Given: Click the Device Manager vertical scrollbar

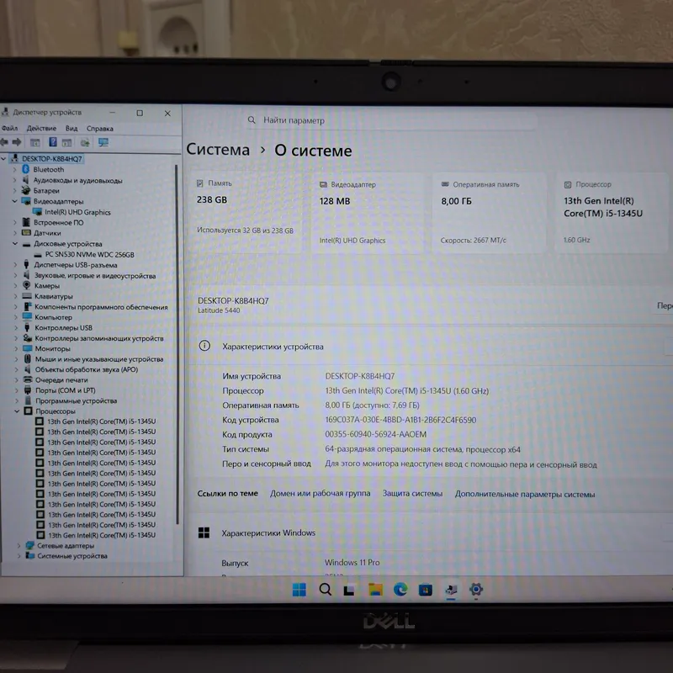Looking at the screenshot, I should click(x=177, y=343).
